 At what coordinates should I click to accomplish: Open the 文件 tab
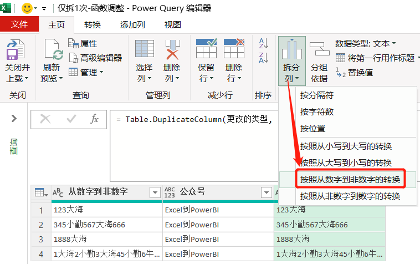(19, 24)
